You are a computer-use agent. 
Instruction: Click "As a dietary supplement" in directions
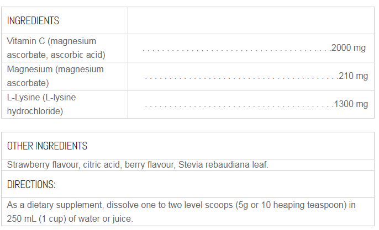51,205
